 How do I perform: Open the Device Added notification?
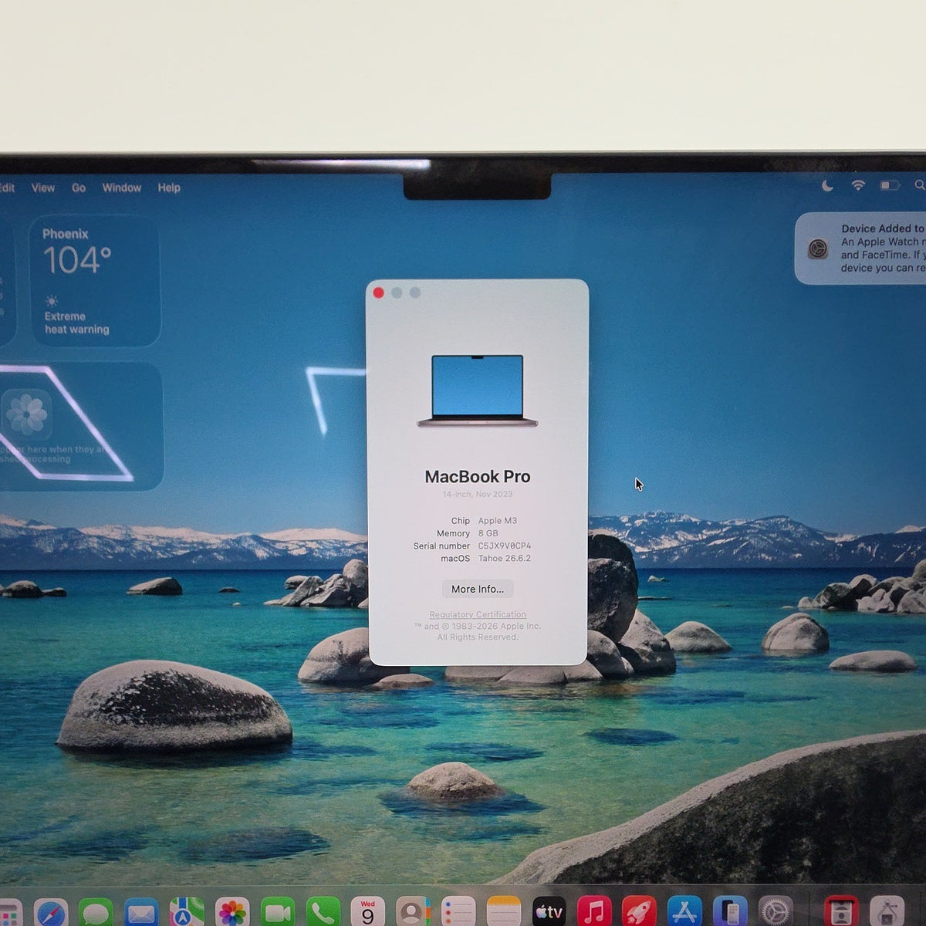[860, 248]
